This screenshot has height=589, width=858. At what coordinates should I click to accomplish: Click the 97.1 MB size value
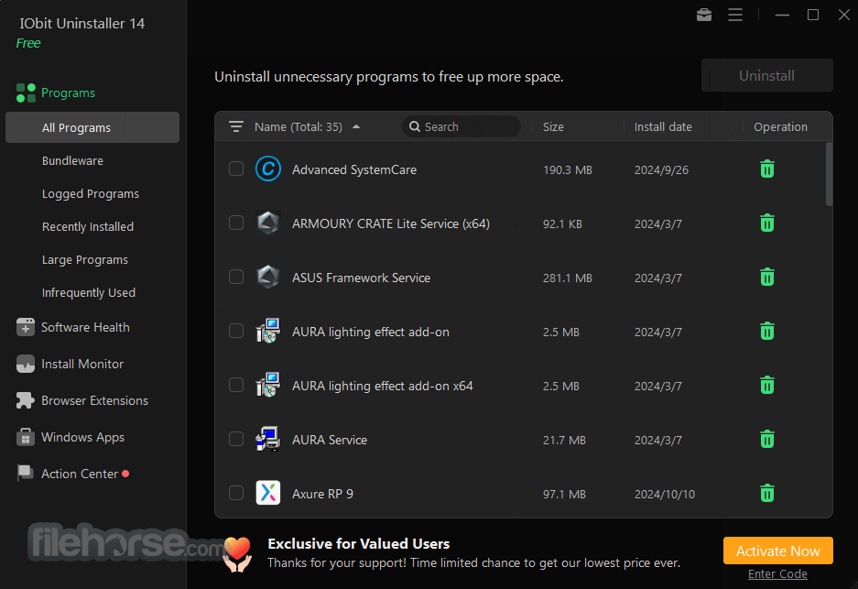pos(564,495)
